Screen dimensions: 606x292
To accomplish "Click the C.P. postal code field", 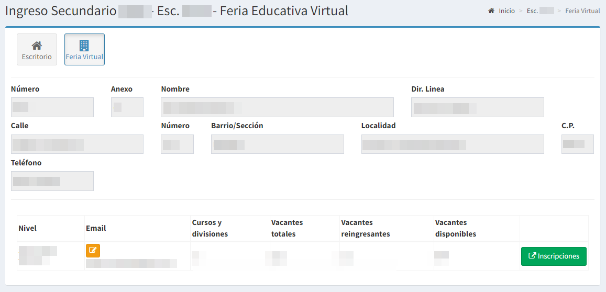I will click(x=577, y=144).
